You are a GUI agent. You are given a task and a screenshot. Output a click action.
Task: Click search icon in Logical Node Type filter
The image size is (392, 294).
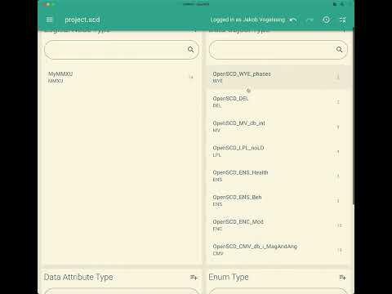(x=191, y=50)
